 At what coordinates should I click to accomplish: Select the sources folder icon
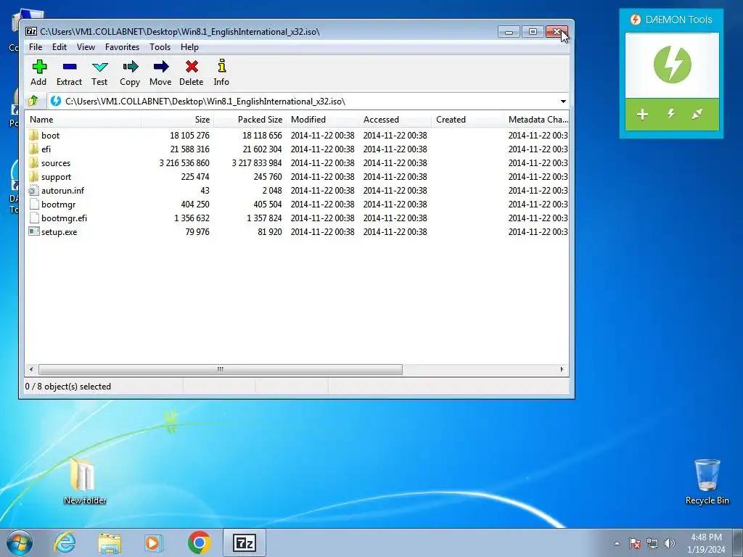coord(33,163)
